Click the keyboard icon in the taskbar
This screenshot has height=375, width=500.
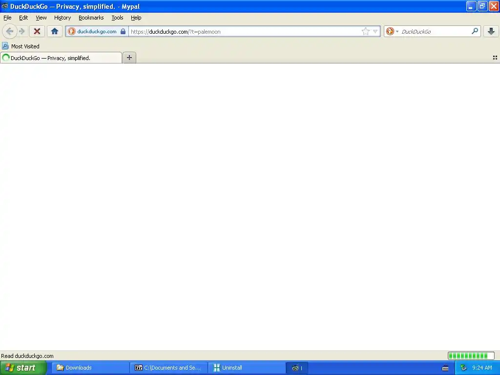(445, 368)
